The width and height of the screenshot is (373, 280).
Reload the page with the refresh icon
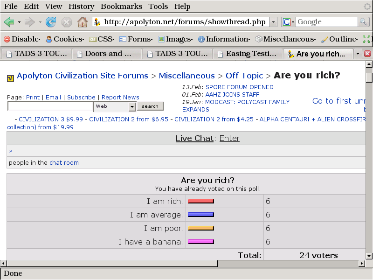51,22
